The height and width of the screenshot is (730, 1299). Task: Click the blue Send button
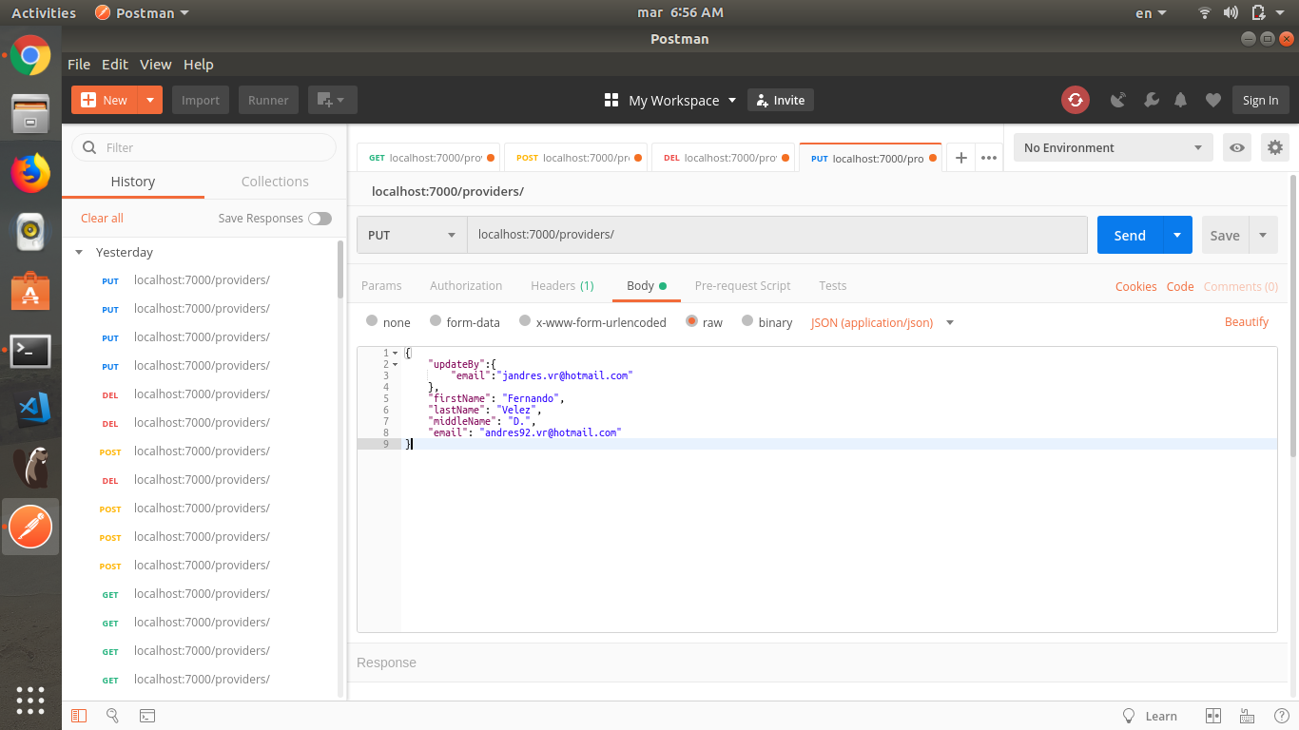(x=1130, y=235)
